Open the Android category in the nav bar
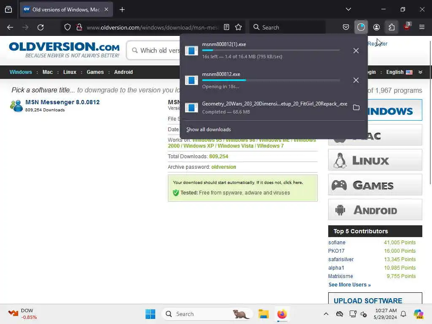Screen dimensions: 432x324 124,72
